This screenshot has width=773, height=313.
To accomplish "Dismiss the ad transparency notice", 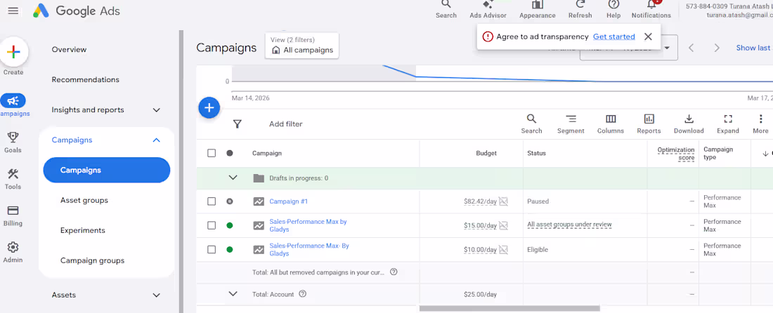I will 649,36.
